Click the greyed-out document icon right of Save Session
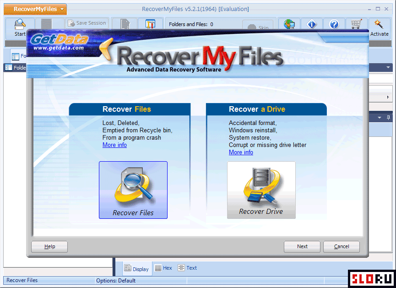 125,24
